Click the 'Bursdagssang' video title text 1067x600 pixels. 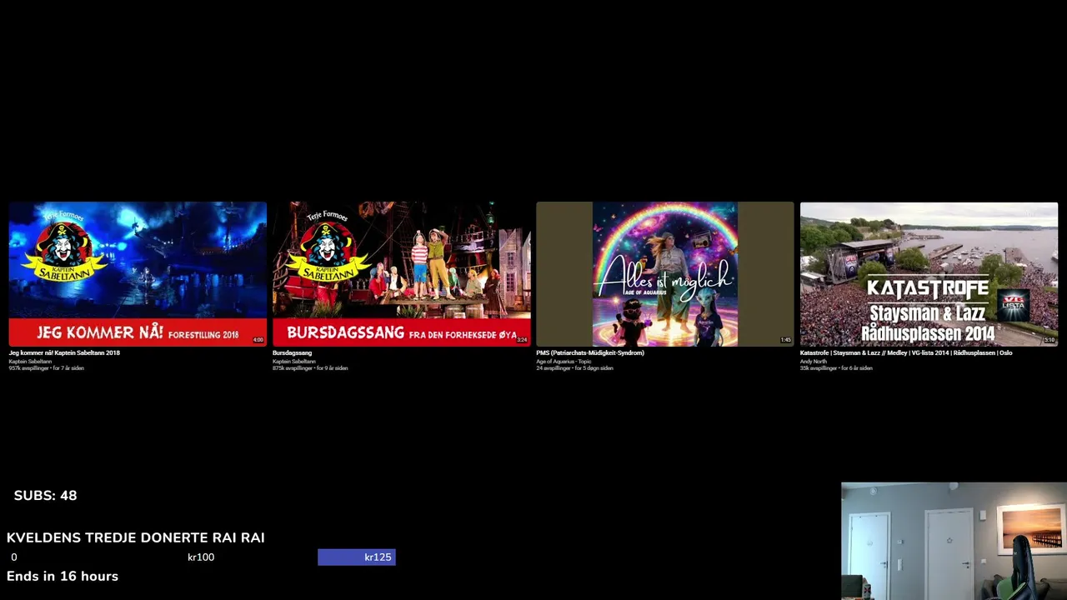click(293, 352)
